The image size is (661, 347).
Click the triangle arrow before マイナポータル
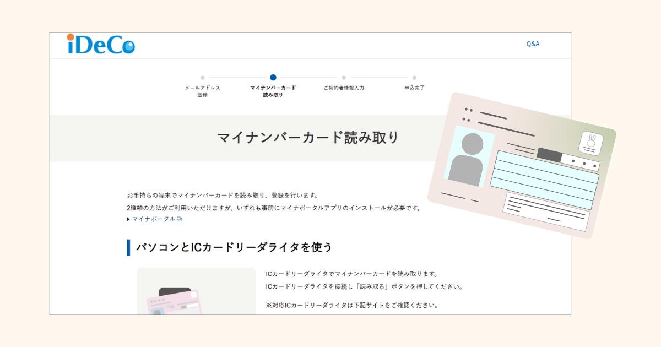(128, 219)
